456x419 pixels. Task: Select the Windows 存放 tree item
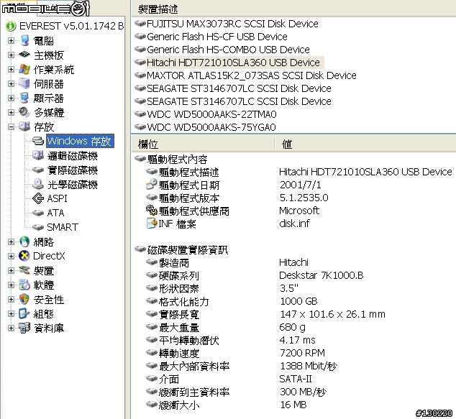(x=80, y=141)
